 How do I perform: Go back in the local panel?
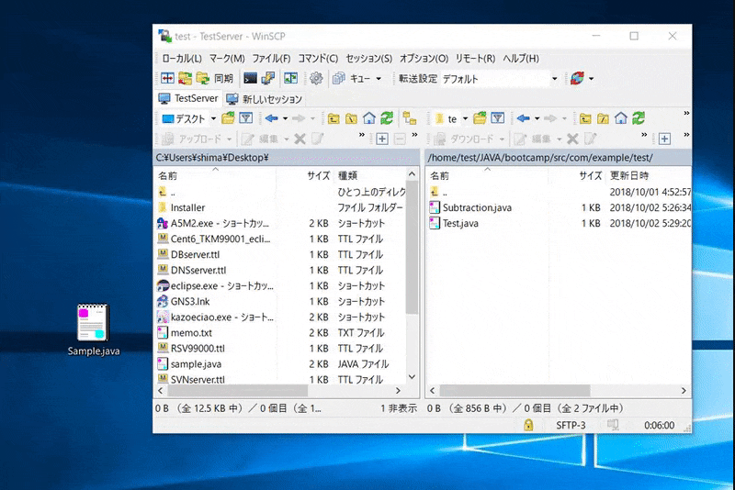pos(272,118)
